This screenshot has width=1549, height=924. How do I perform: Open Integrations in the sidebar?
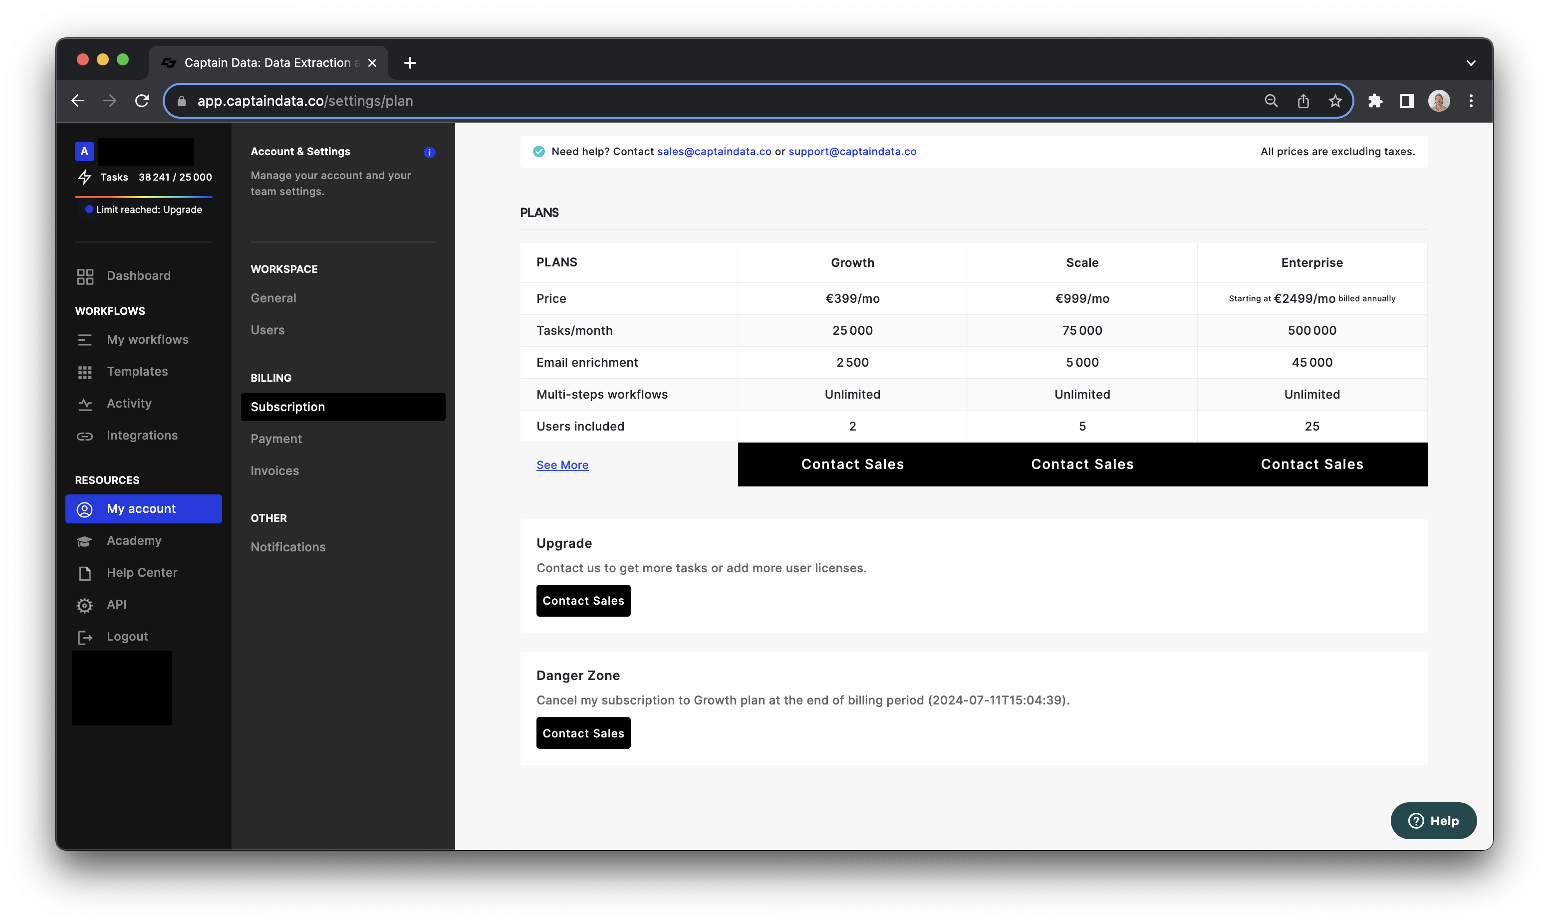click(142, 435)
